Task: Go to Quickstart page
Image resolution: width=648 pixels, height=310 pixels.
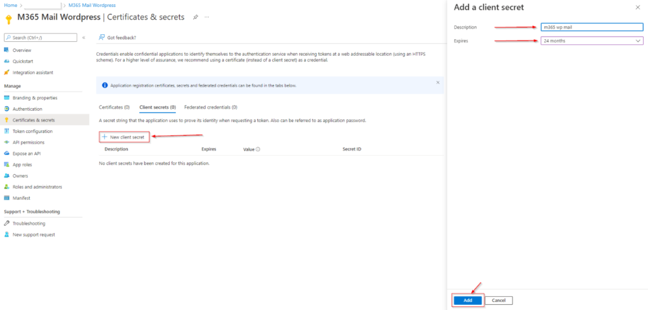Action: [x=23, y=61]
